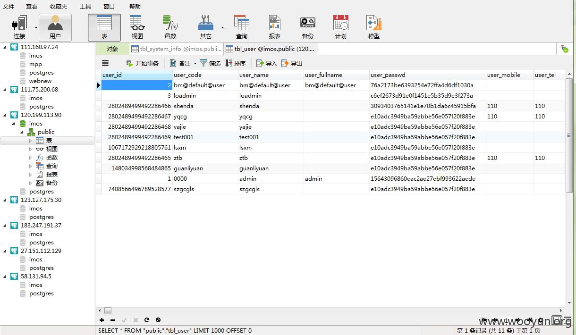Open the hamburger menu above the grid
Image resolution: width=576 pixels, height=335 pixels.
point(105,63)
